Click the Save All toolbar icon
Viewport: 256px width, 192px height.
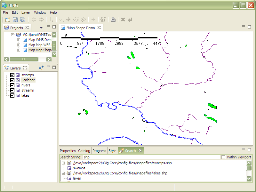tap(23, 20)
